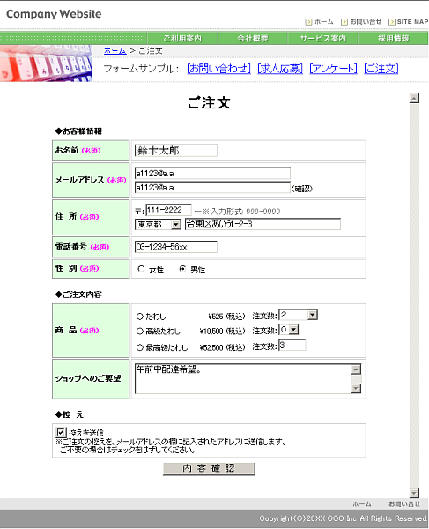This screenshot has width=429, height=529.
Task: Click the request textarea scroll-up arrow
Action: coord(356,369)
